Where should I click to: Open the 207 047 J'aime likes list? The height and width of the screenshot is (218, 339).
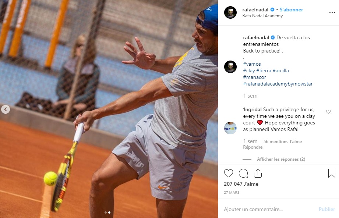click(x=241, y=184)
